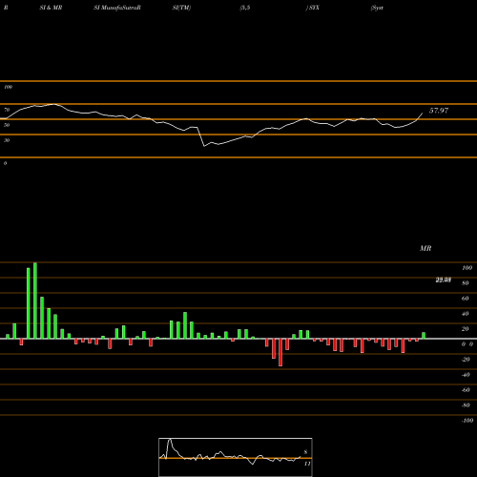Image resolution: width=477 pixels, height=477 pixels.
Task: Click the last green bar in MR histogram
Action: pos(424,336)
